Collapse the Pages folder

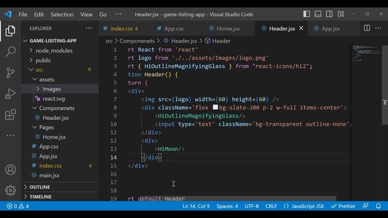click(47, 128)
